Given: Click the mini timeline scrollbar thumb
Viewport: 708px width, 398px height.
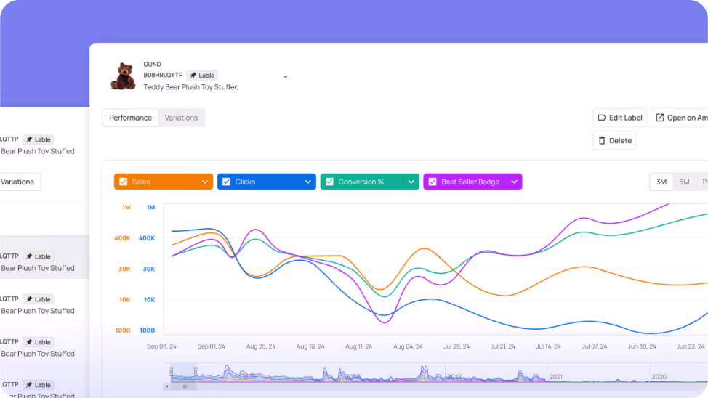Looking at the screenshot, I should pos(184,386).
